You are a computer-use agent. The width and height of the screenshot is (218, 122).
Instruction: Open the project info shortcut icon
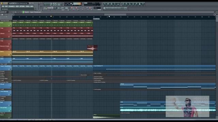(140, 4)
